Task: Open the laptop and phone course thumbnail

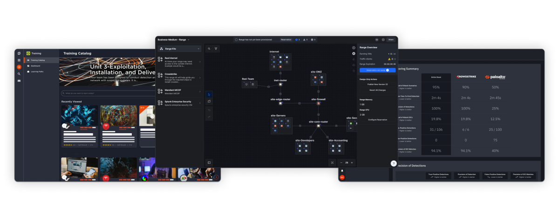Action: 79,168
